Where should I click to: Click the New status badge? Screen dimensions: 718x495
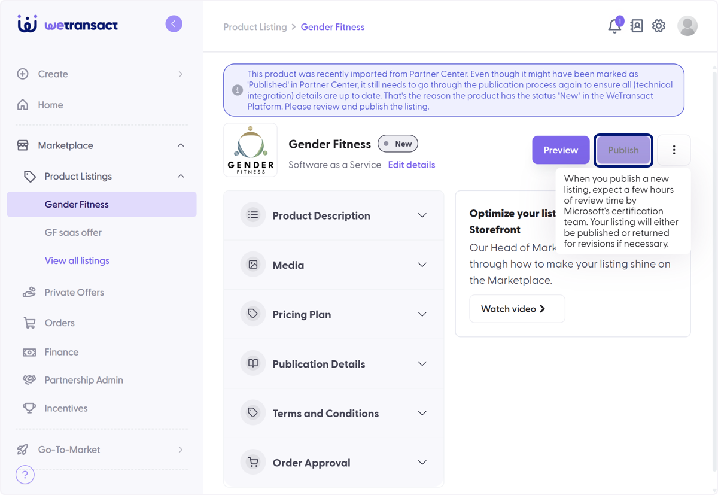pyautogui.click(x=398, y=144)
